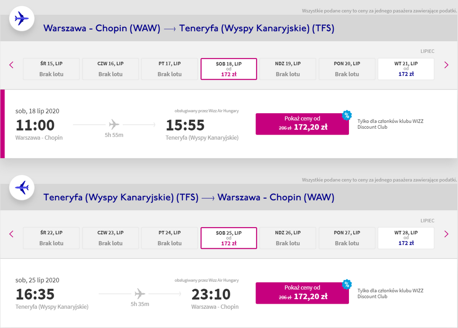This screenshot has width=458, height=328.
Task: Click the outbound WIZZ Discount Club note
Action: (390, 124)
